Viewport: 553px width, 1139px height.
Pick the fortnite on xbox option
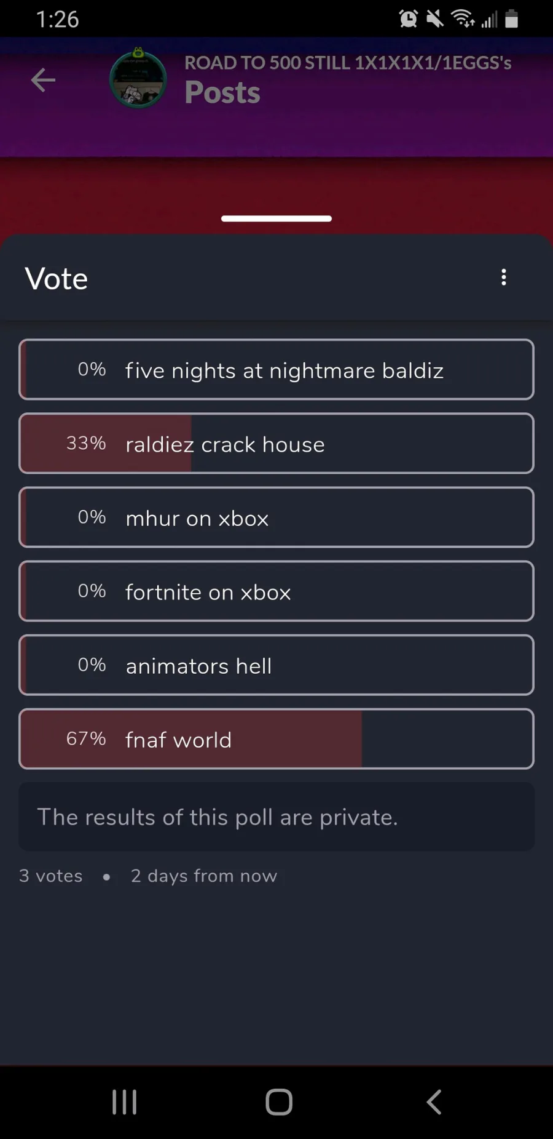276,591
